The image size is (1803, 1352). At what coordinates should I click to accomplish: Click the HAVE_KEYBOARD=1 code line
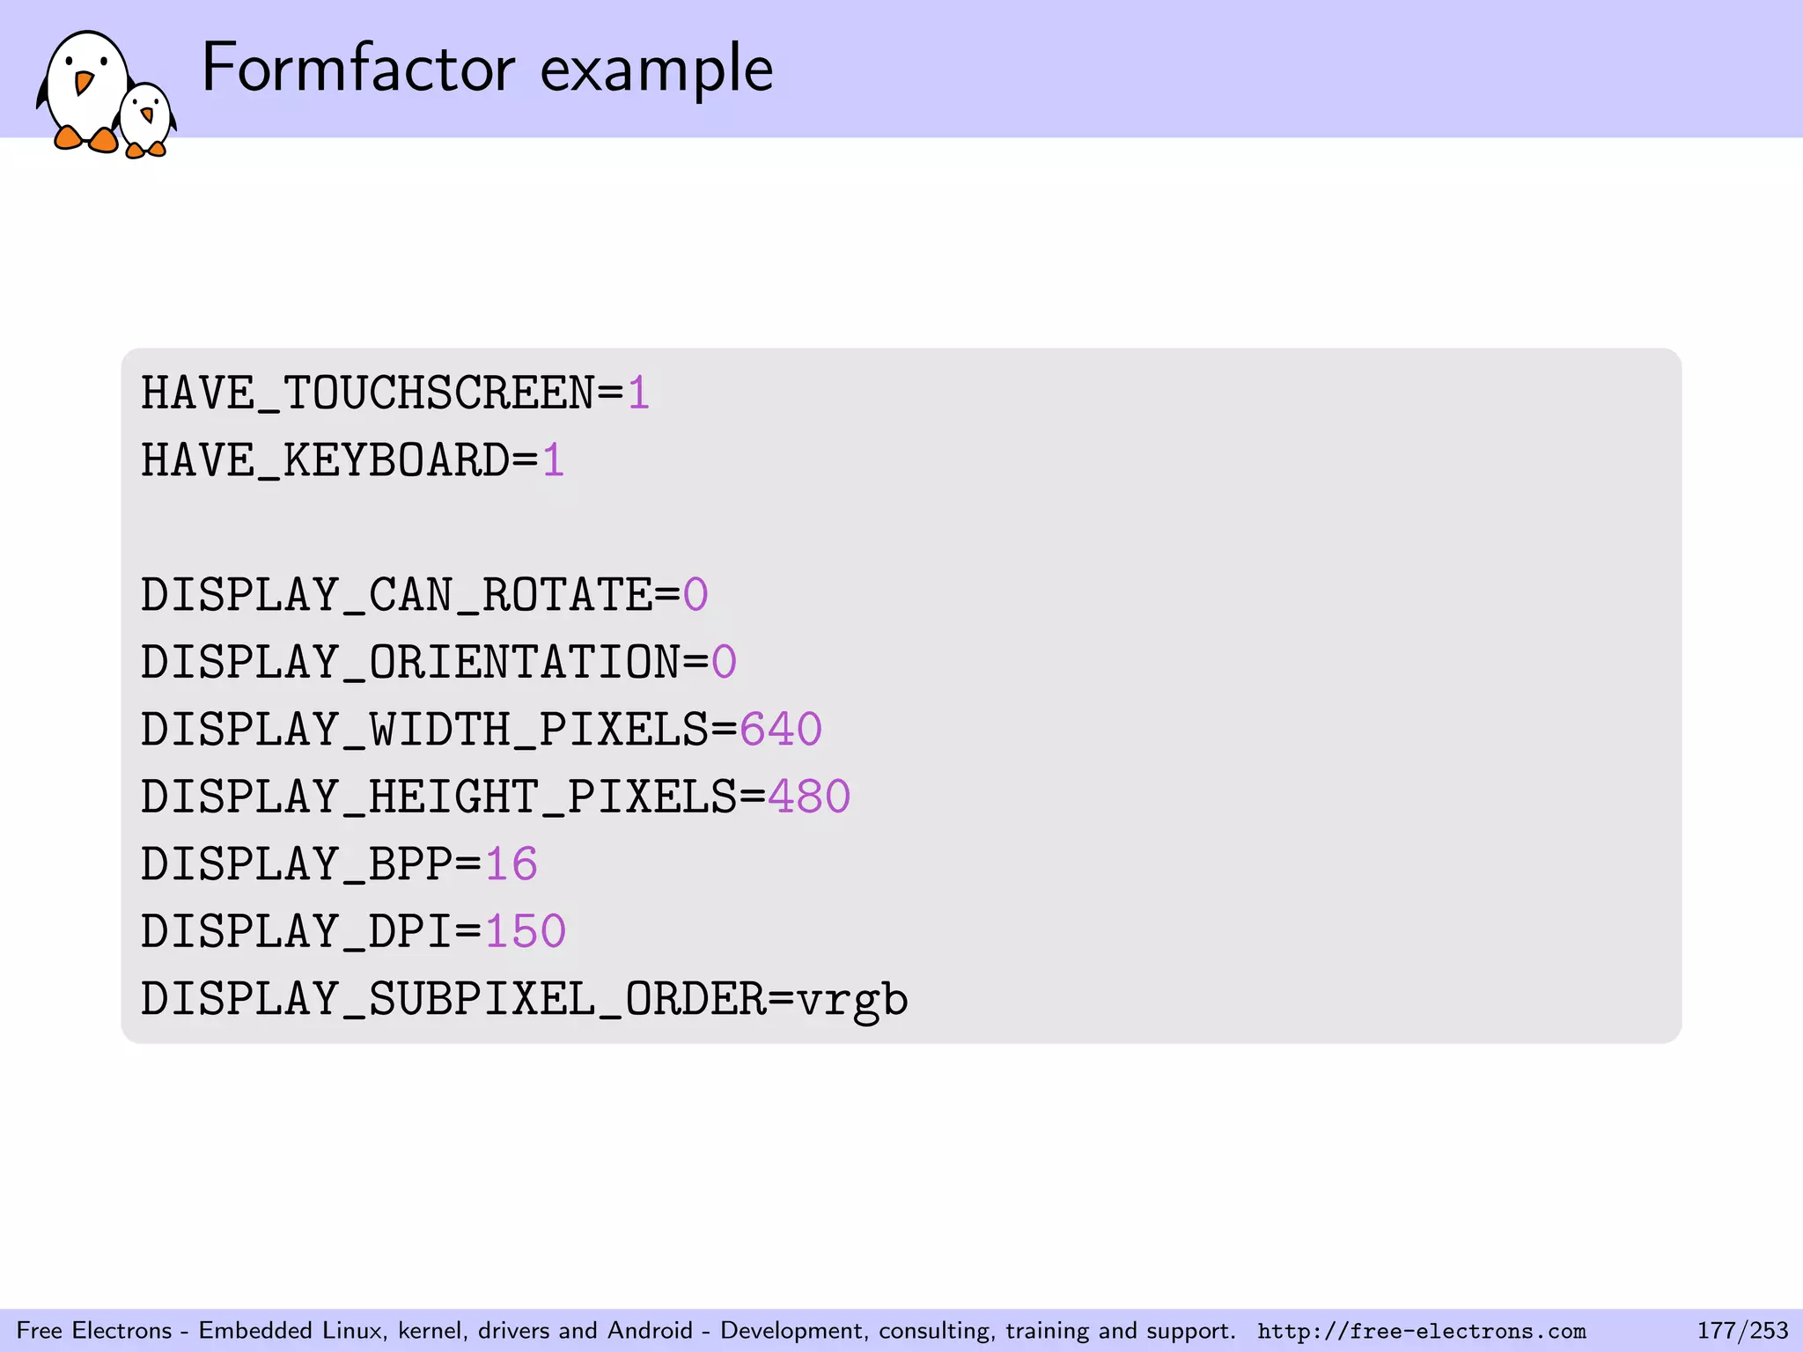(x=352, y=460)
